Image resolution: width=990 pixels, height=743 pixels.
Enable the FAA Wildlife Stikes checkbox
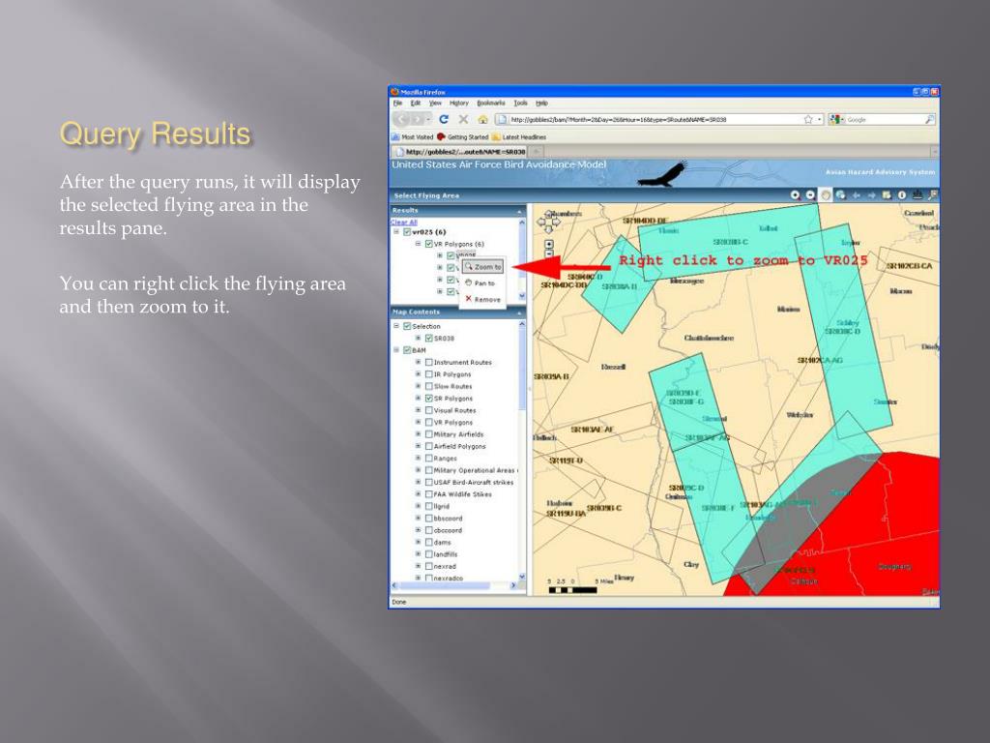coord(428,494)
